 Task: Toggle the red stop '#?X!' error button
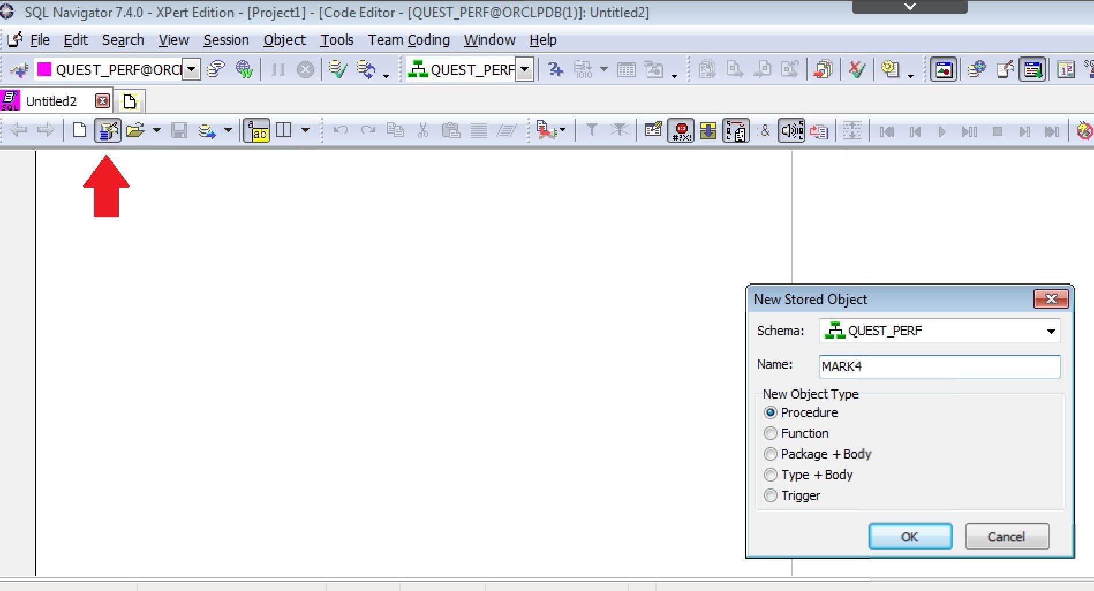click(681, 130)
